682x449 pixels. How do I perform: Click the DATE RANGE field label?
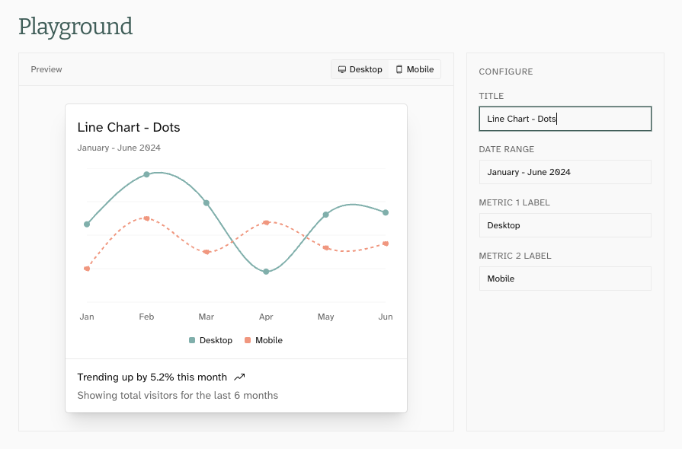click(507, 149)
